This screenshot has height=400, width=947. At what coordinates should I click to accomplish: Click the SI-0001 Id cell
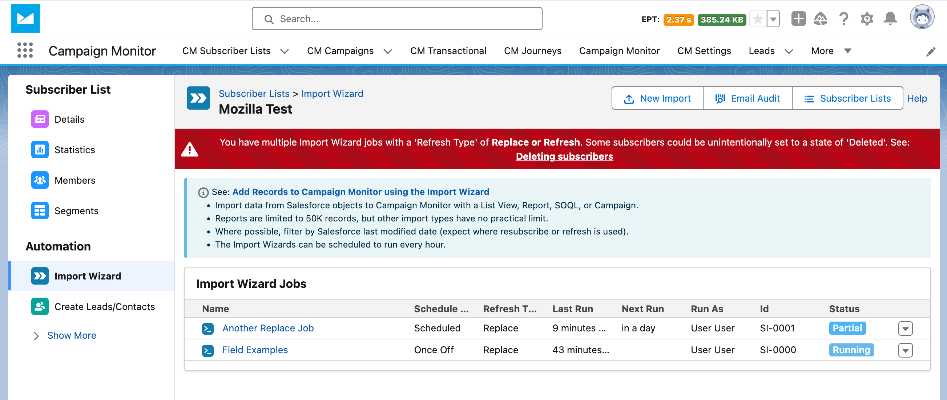tap(777, 328)
